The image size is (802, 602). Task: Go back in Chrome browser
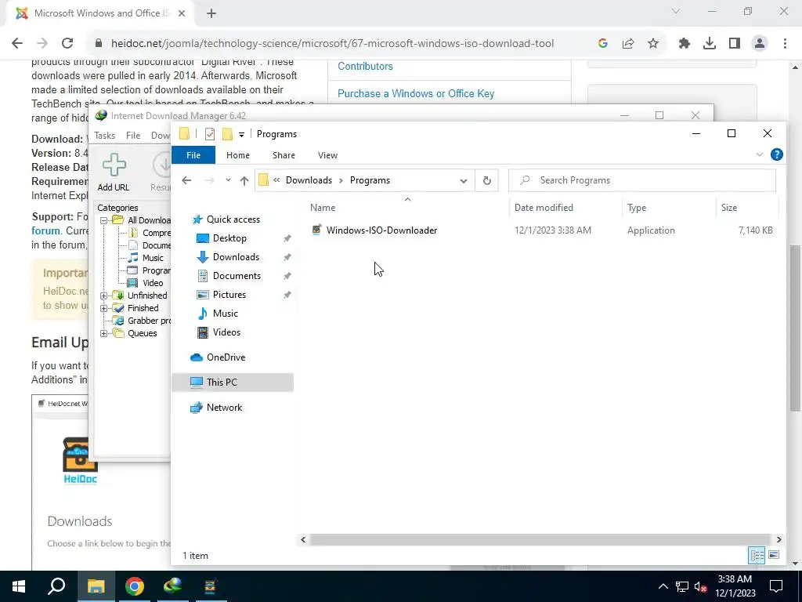[x=17, y=44]
